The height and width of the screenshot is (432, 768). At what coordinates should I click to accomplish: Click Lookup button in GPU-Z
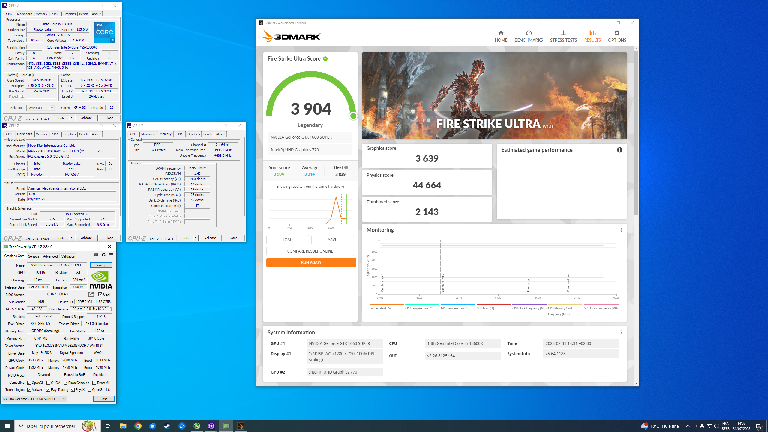(x=101, y=265)
